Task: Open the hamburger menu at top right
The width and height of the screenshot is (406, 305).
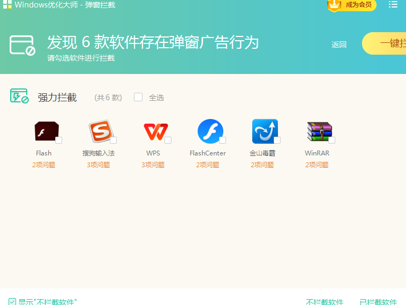Action: (x=393, y=5)
